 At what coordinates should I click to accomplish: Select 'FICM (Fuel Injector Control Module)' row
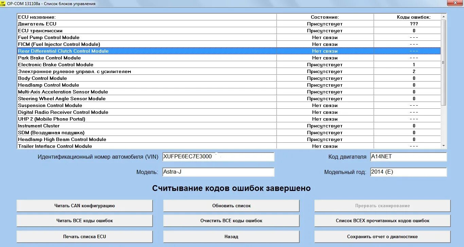[x=229, y=44]
